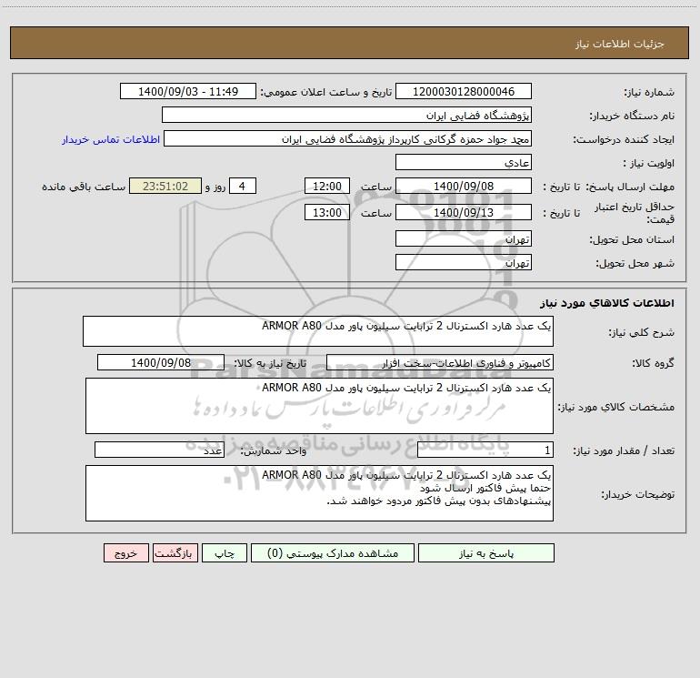The height and width of the screenshot is (678, 700).
Task: Click the جزئیات اطلاعات نیاز header title
Action: coord(620,44)
